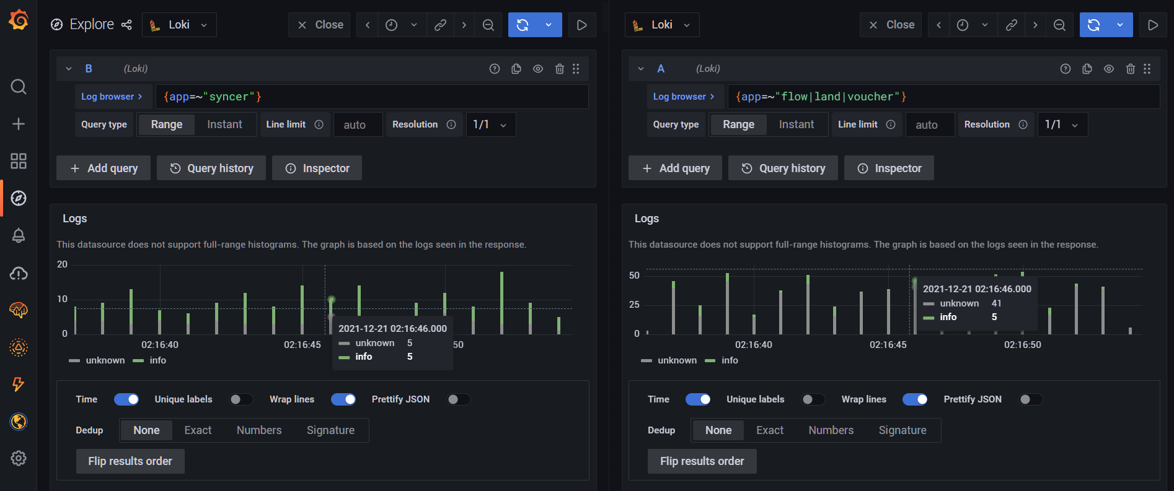Edit the syncer query expression field
The height and width of the screenshot is (491, 1174).
coord(372,97)
